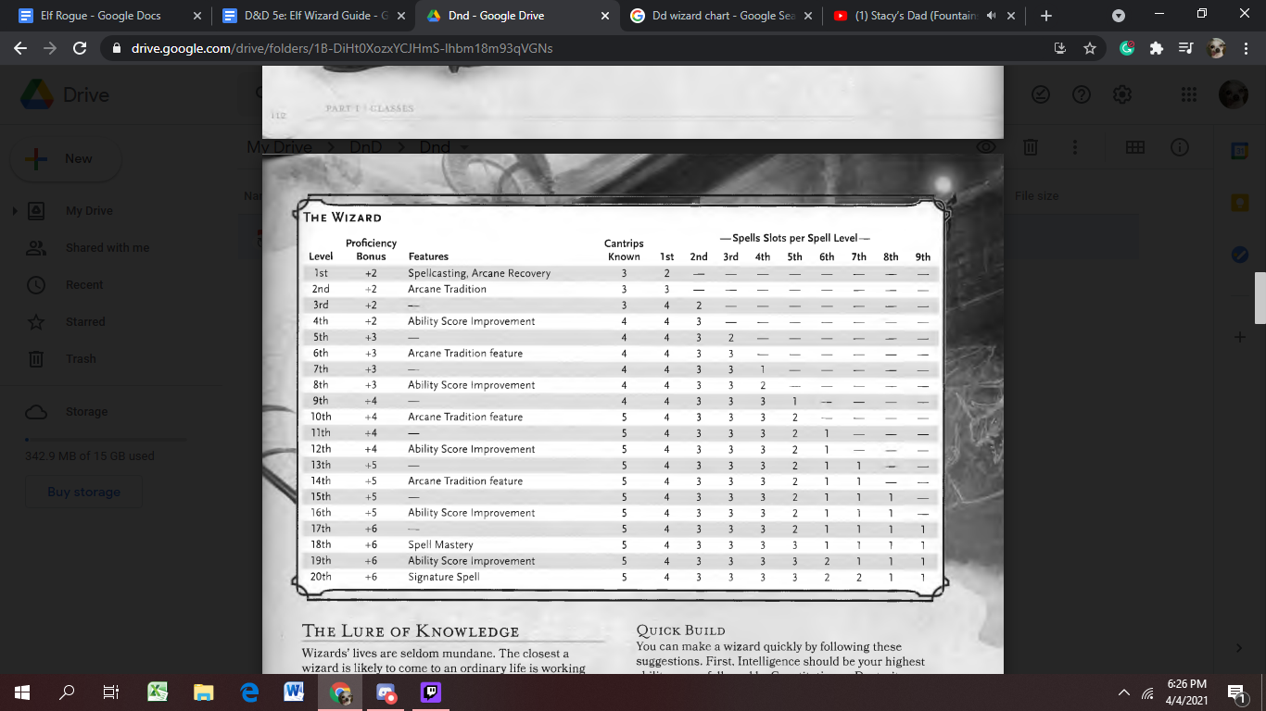
Task: Open Google Tasks in the side panel
Action: tap(1239, 255)
